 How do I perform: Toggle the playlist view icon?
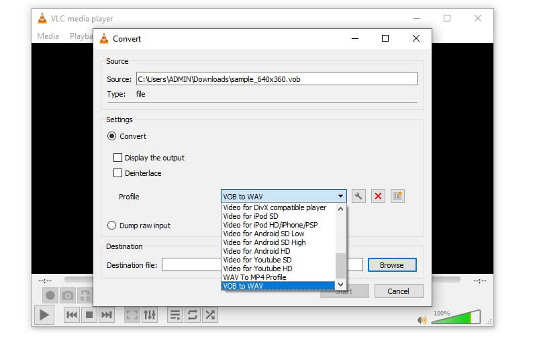point(175,314)
